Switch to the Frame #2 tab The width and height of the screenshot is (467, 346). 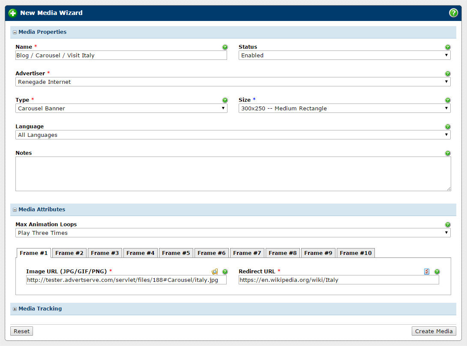point(69,253)
